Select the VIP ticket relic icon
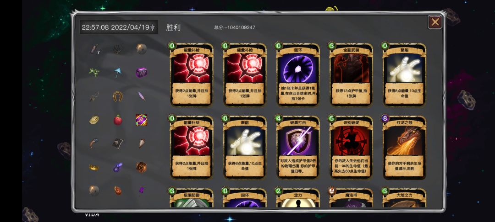 point(142,120)
